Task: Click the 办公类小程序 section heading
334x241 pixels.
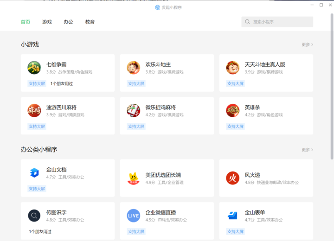Action: tap(39, 149)
